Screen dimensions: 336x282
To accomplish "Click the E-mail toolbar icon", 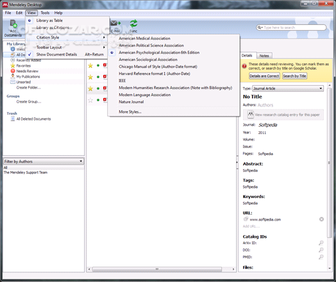I will [x=115, y=23].
